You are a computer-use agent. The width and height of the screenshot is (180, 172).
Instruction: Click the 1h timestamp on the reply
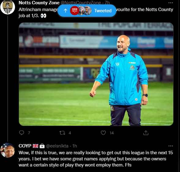tap(74, 146)
